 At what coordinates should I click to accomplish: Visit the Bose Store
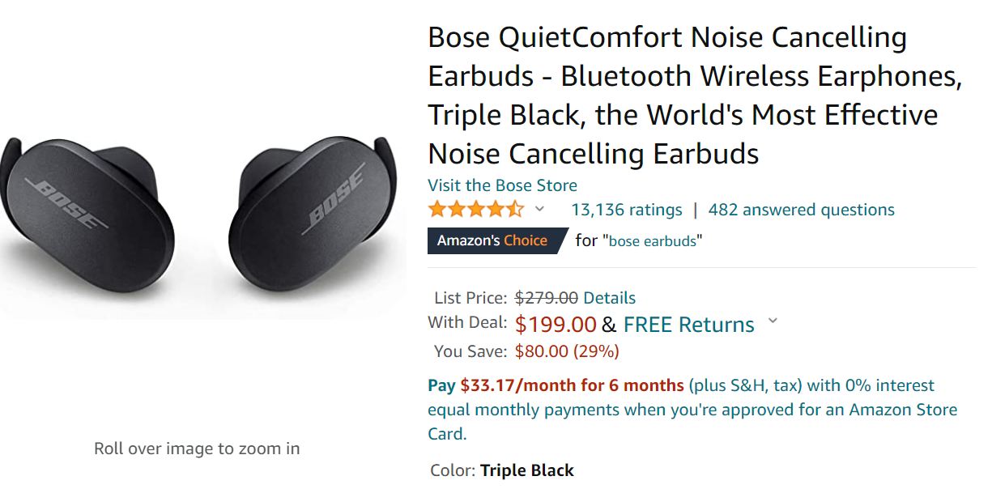click(502, 185)
